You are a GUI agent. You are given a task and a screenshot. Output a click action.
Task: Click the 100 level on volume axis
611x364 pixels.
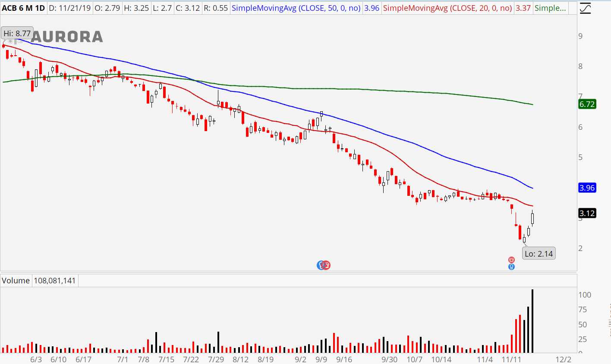coord(585,295)
